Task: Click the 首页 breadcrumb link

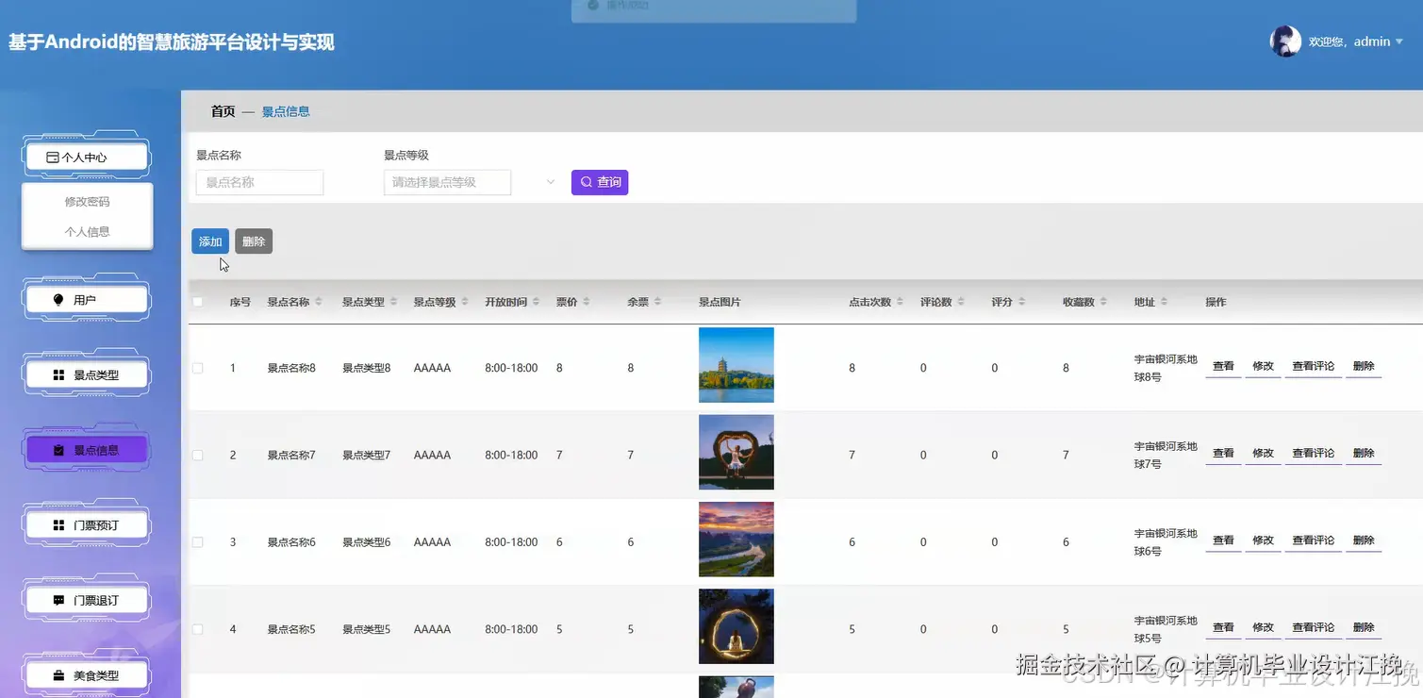Action: (223, 111)
